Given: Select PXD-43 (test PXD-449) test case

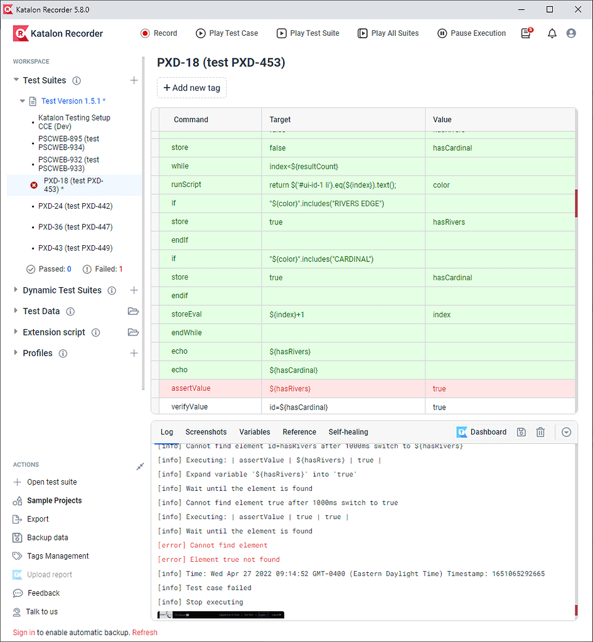Looking at the screenshot, I should click(x=75, y=248).
